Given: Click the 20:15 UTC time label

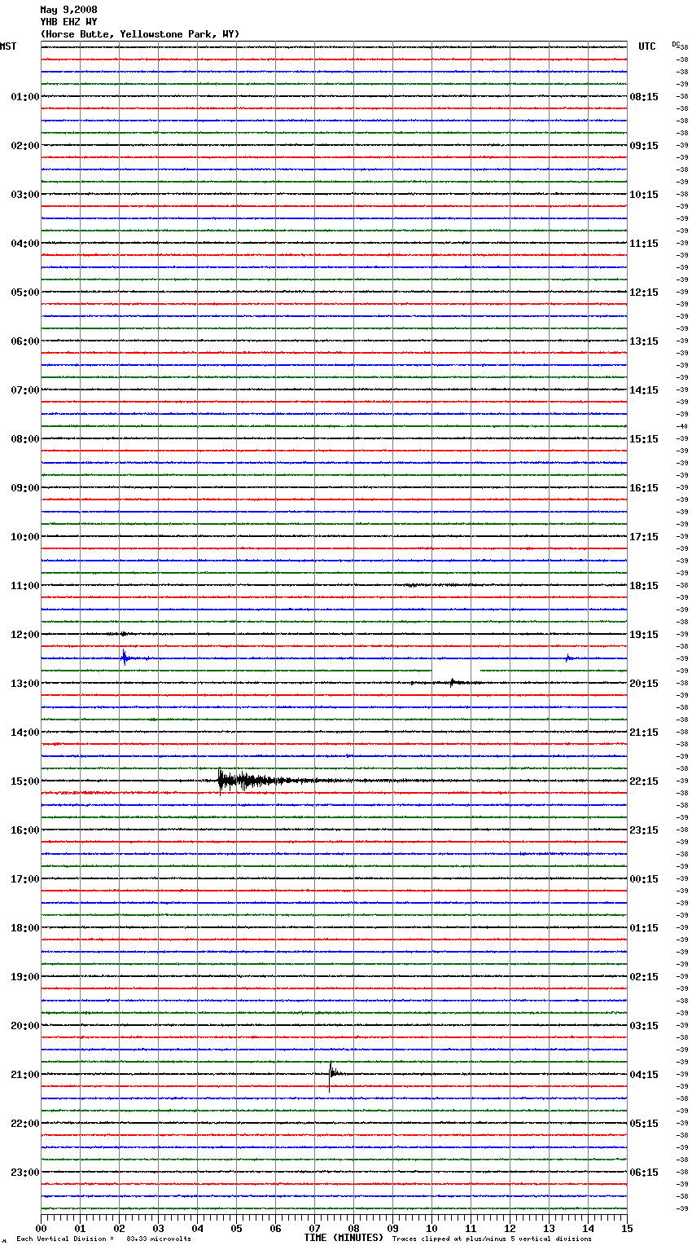Looking at the screenshot, I should pos(644,684).
